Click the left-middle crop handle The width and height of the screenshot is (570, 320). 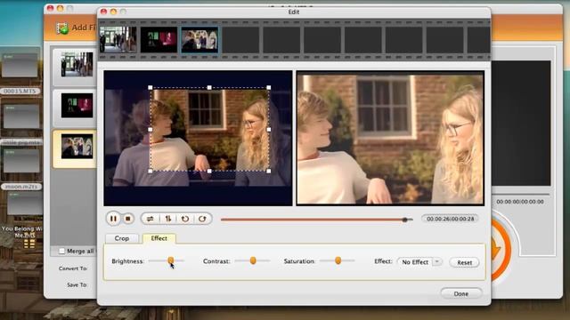[151, 129]
